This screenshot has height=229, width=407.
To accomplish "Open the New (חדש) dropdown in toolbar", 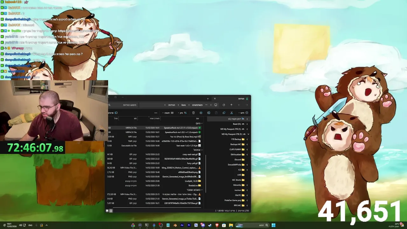I will [x=243, y=113].
